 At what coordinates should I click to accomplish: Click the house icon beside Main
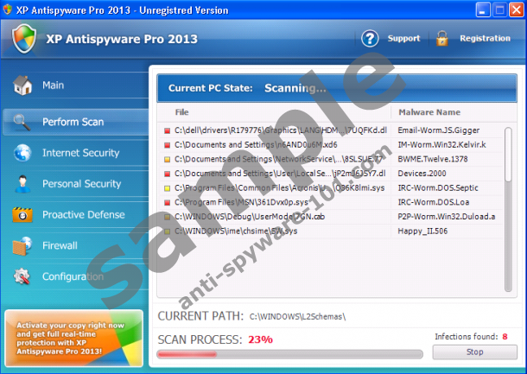point(23,86)
